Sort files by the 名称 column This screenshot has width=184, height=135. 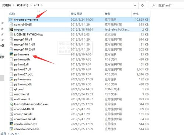coord(12,14)
